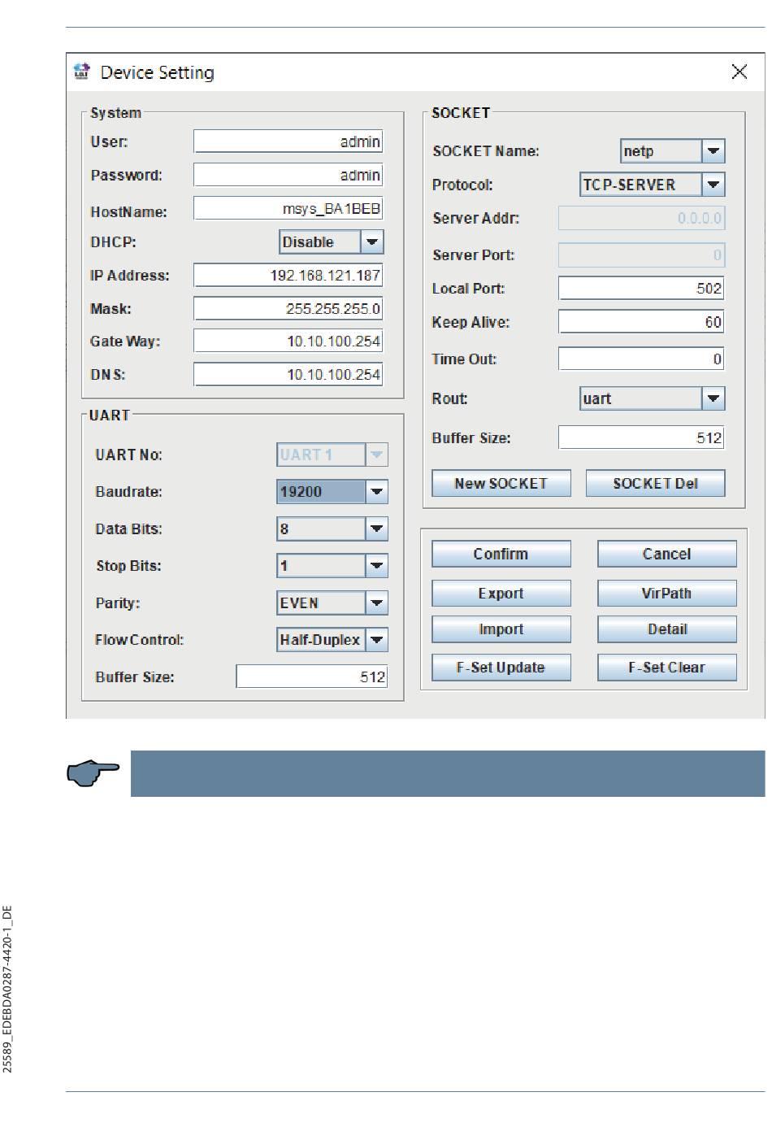Click the Local Port field 502
This screenshot has height=1140, width=772.
point(641,288)
